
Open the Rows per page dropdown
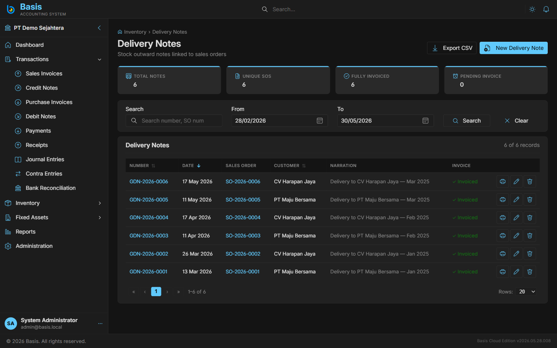click(527, 292)
